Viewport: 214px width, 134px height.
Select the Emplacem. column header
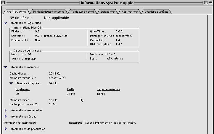[x=22, y=89]
